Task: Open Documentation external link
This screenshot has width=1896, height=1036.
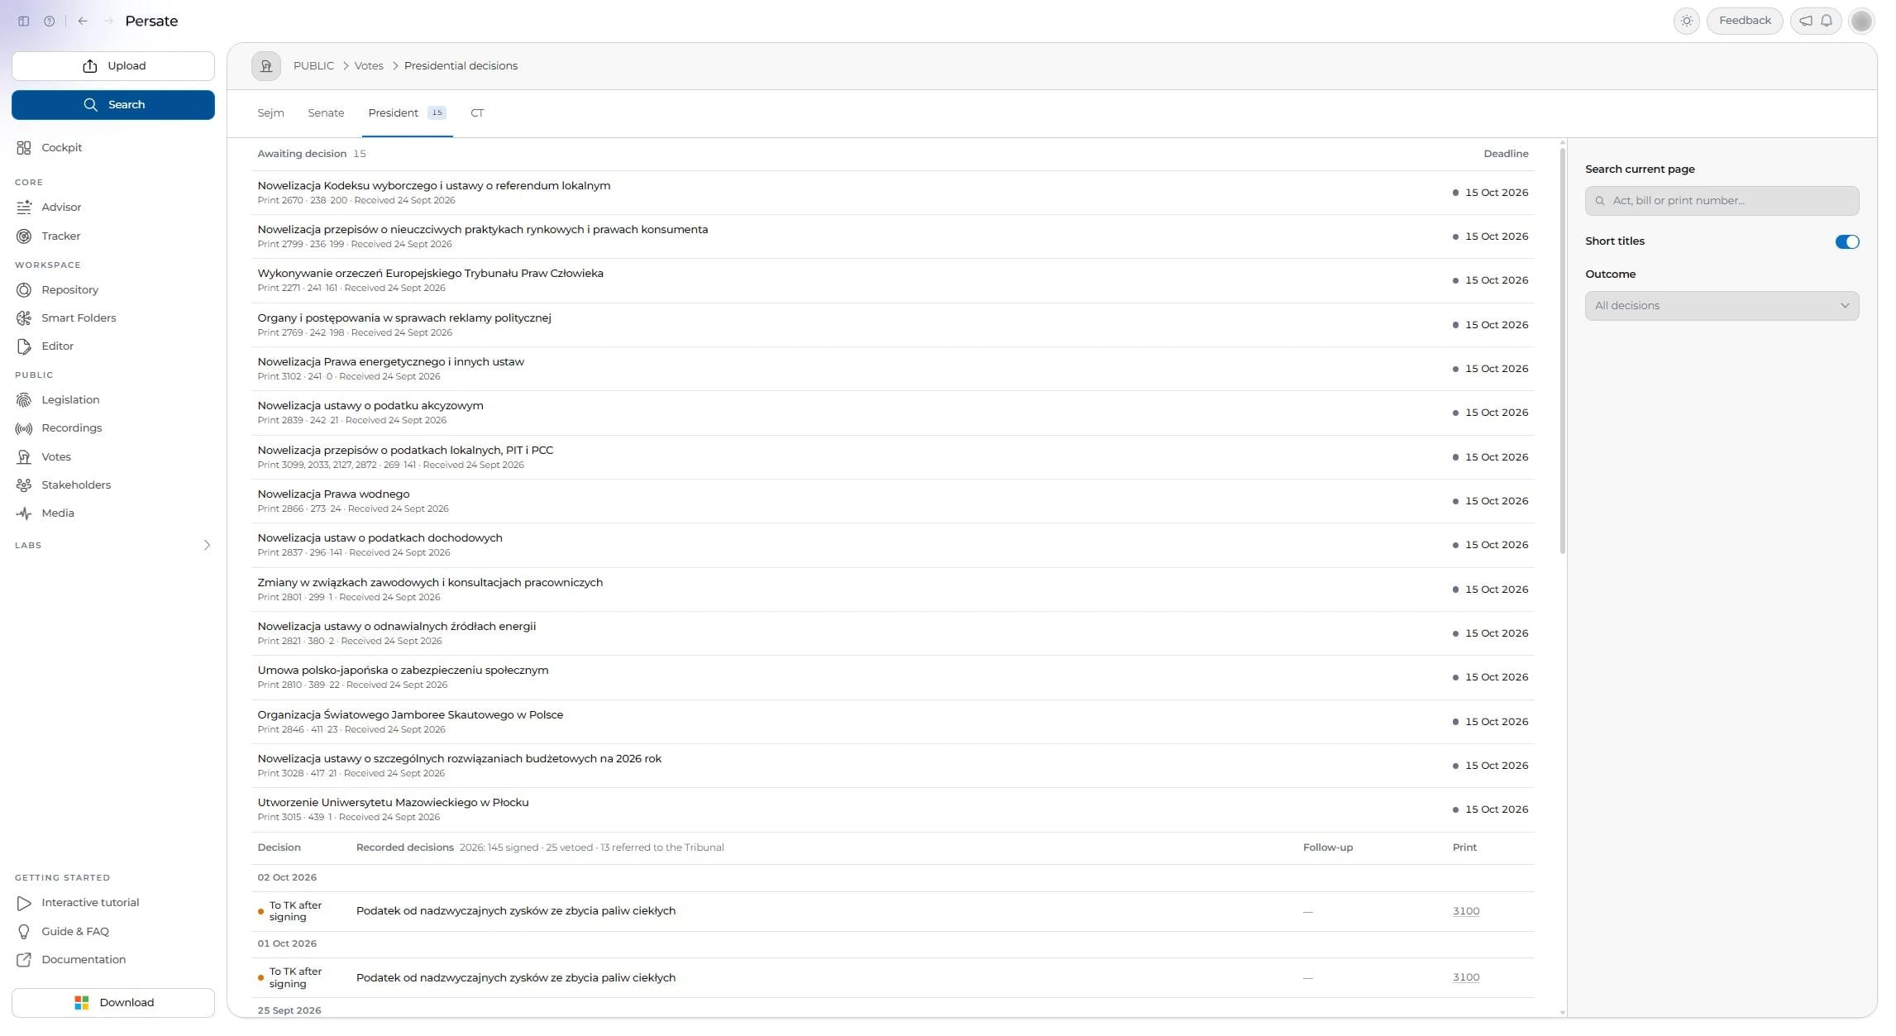Action: pos(113,960)
